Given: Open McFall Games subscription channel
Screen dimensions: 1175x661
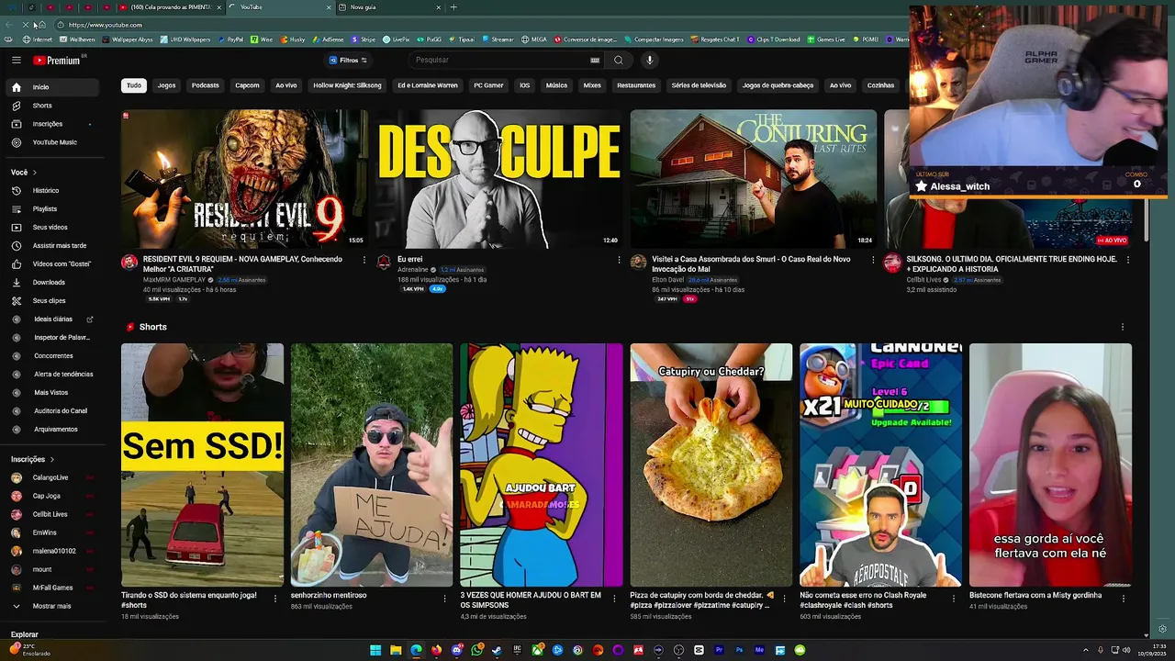Looking at the screenshot, I should point(51,588).
